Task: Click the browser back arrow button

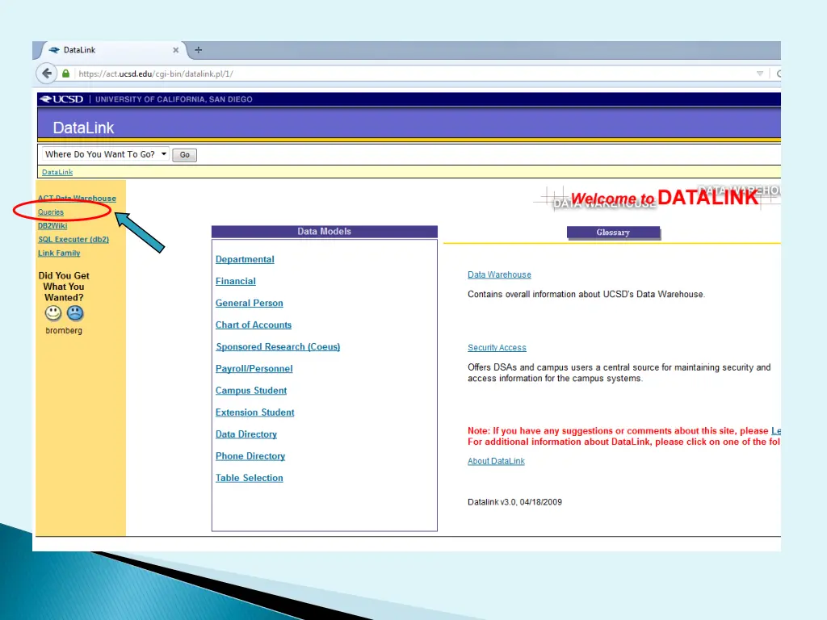Action: [x=46, y=73]
